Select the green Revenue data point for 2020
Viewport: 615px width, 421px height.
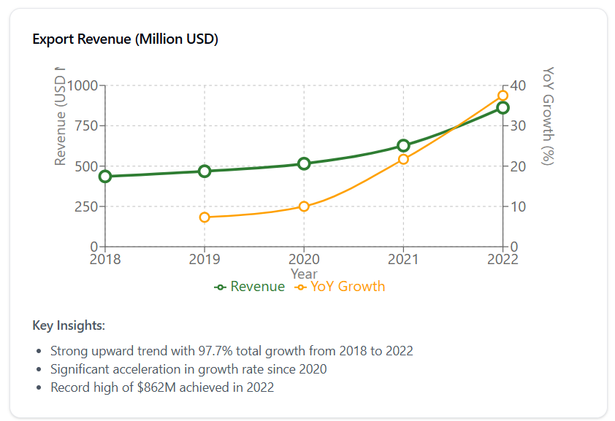pyautogui.click(x=304, y=163)
